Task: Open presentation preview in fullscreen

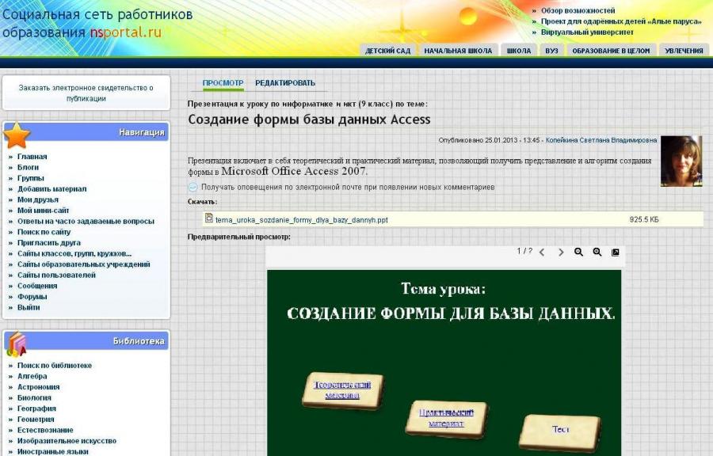Action: pyautogui.click(x=616, y=253)
